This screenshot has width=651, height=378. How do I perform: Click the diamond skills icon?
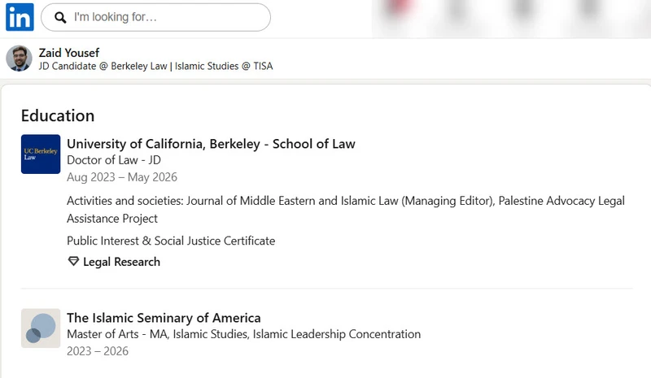(73, 262)
